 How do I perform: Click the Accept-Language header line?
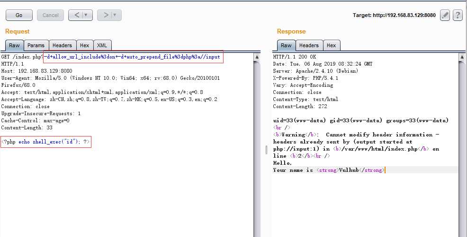point(109,100)
